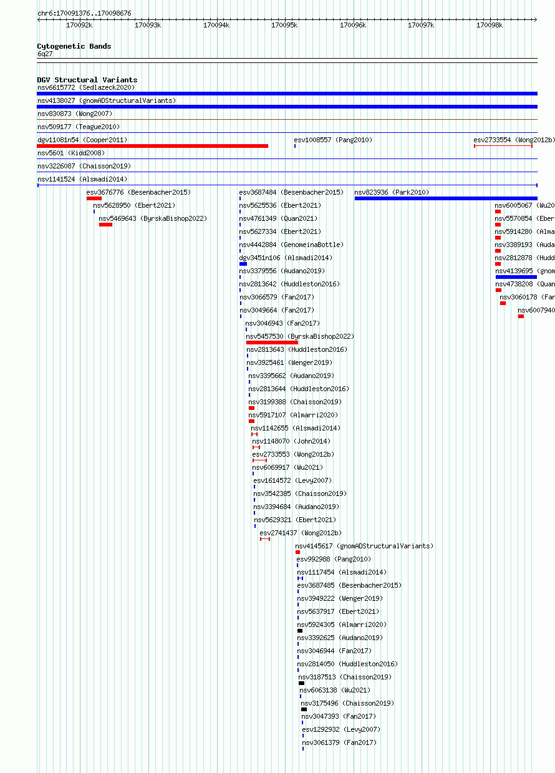Select nsv6069917 (Wu2021) label
This screenshot has height=773, width=555.
pyautogui.click(x=287, y=467)
